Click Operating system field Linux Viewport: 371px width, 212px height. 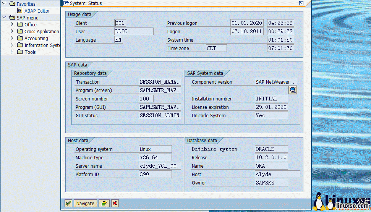coord(155,149)
